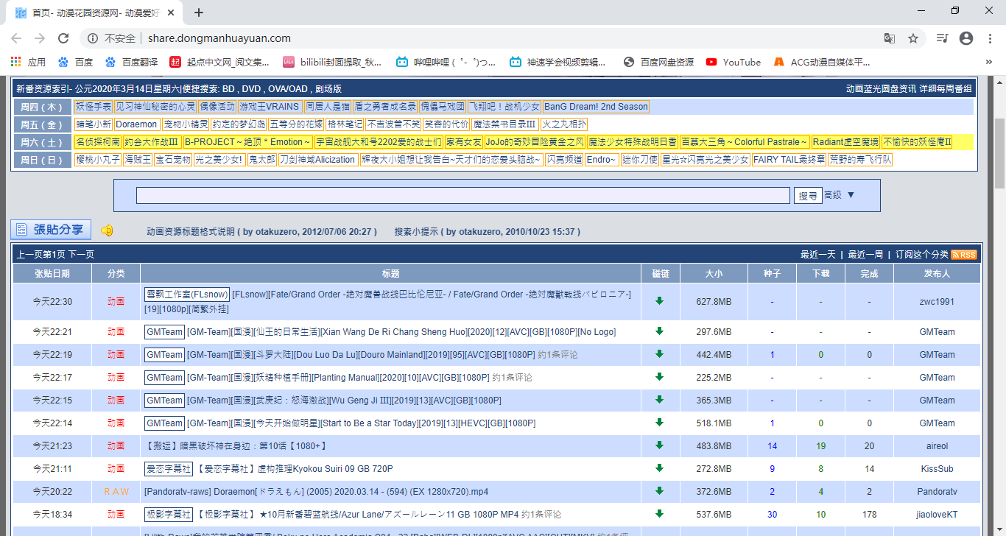1006x536 pixels.
Task: Open the Chrome profile avatar icon
Action: (x=966, y=38)
